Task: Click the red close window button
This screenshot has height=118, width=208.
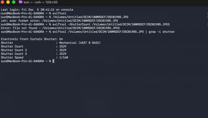Action: (2, 2)
